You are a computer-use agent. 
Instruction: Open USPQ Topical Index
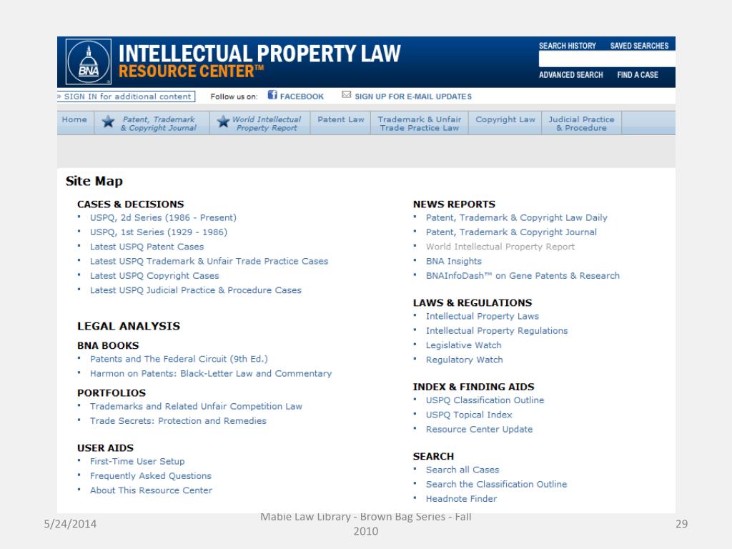469,415
